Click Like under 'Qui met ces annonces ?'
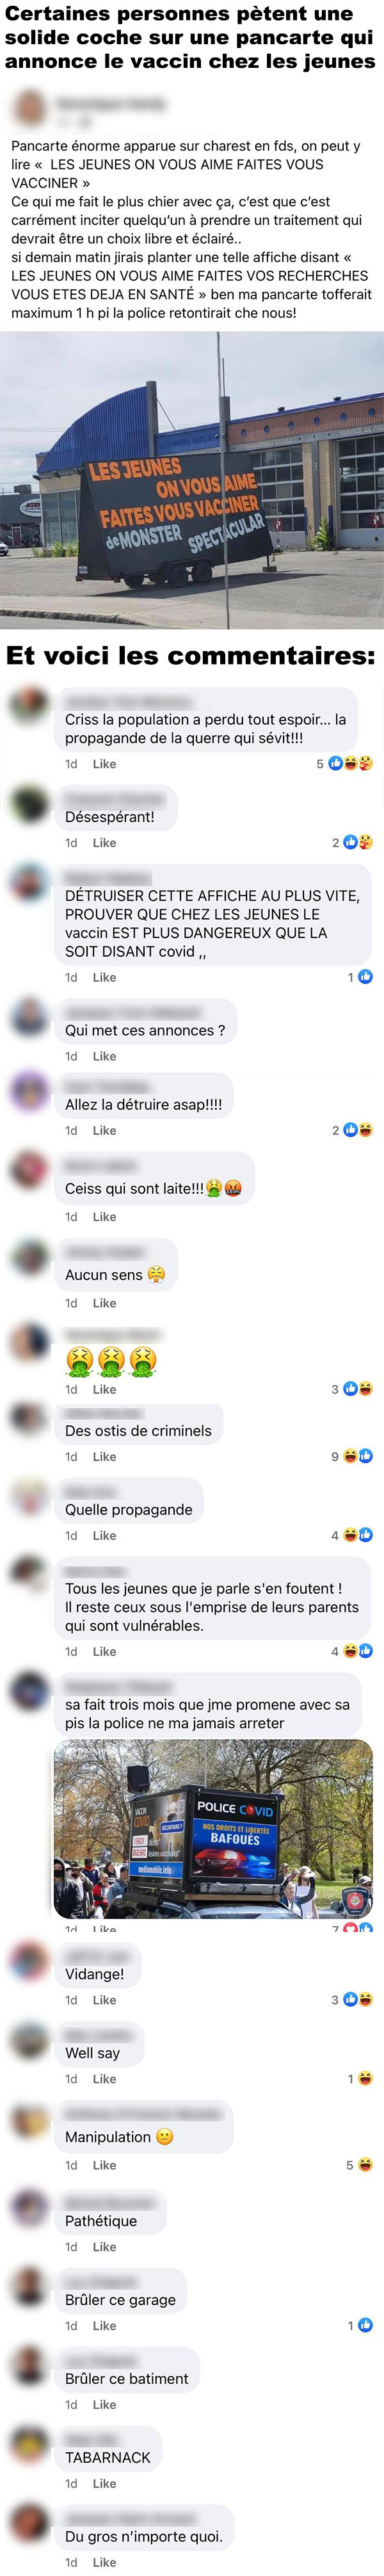 tap(104, 1056)
